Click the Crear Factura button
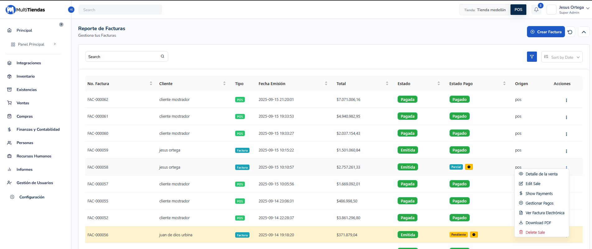Image resolution: width=592 pixels, height=249 pixels. 546,32
